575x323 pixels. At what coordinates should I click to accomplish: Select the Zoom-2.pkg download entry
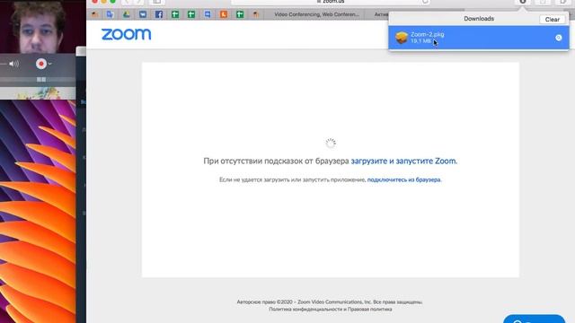(479, 38)
